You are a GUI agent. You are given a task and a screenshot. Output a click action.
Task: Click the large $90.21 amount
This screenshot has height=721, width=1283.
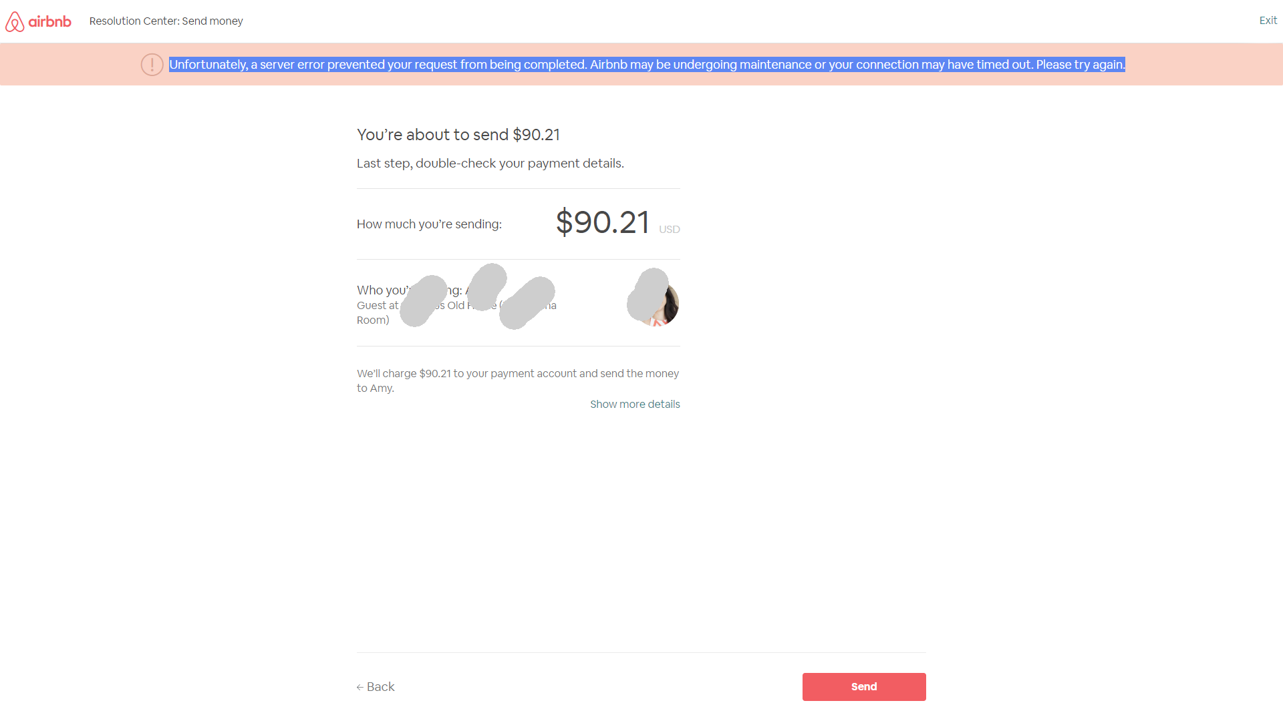(x=602, y=222)
